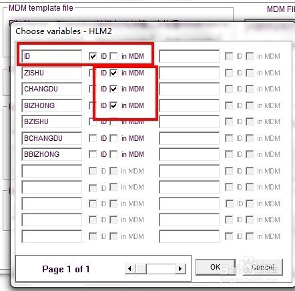
Task: Uncheck in MDM for ZISHU variable
Action: (113, 73)
